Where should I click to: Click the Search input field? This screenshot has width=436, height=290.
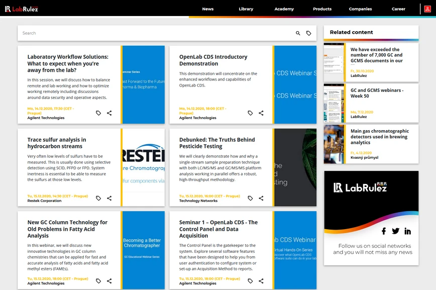156,33
